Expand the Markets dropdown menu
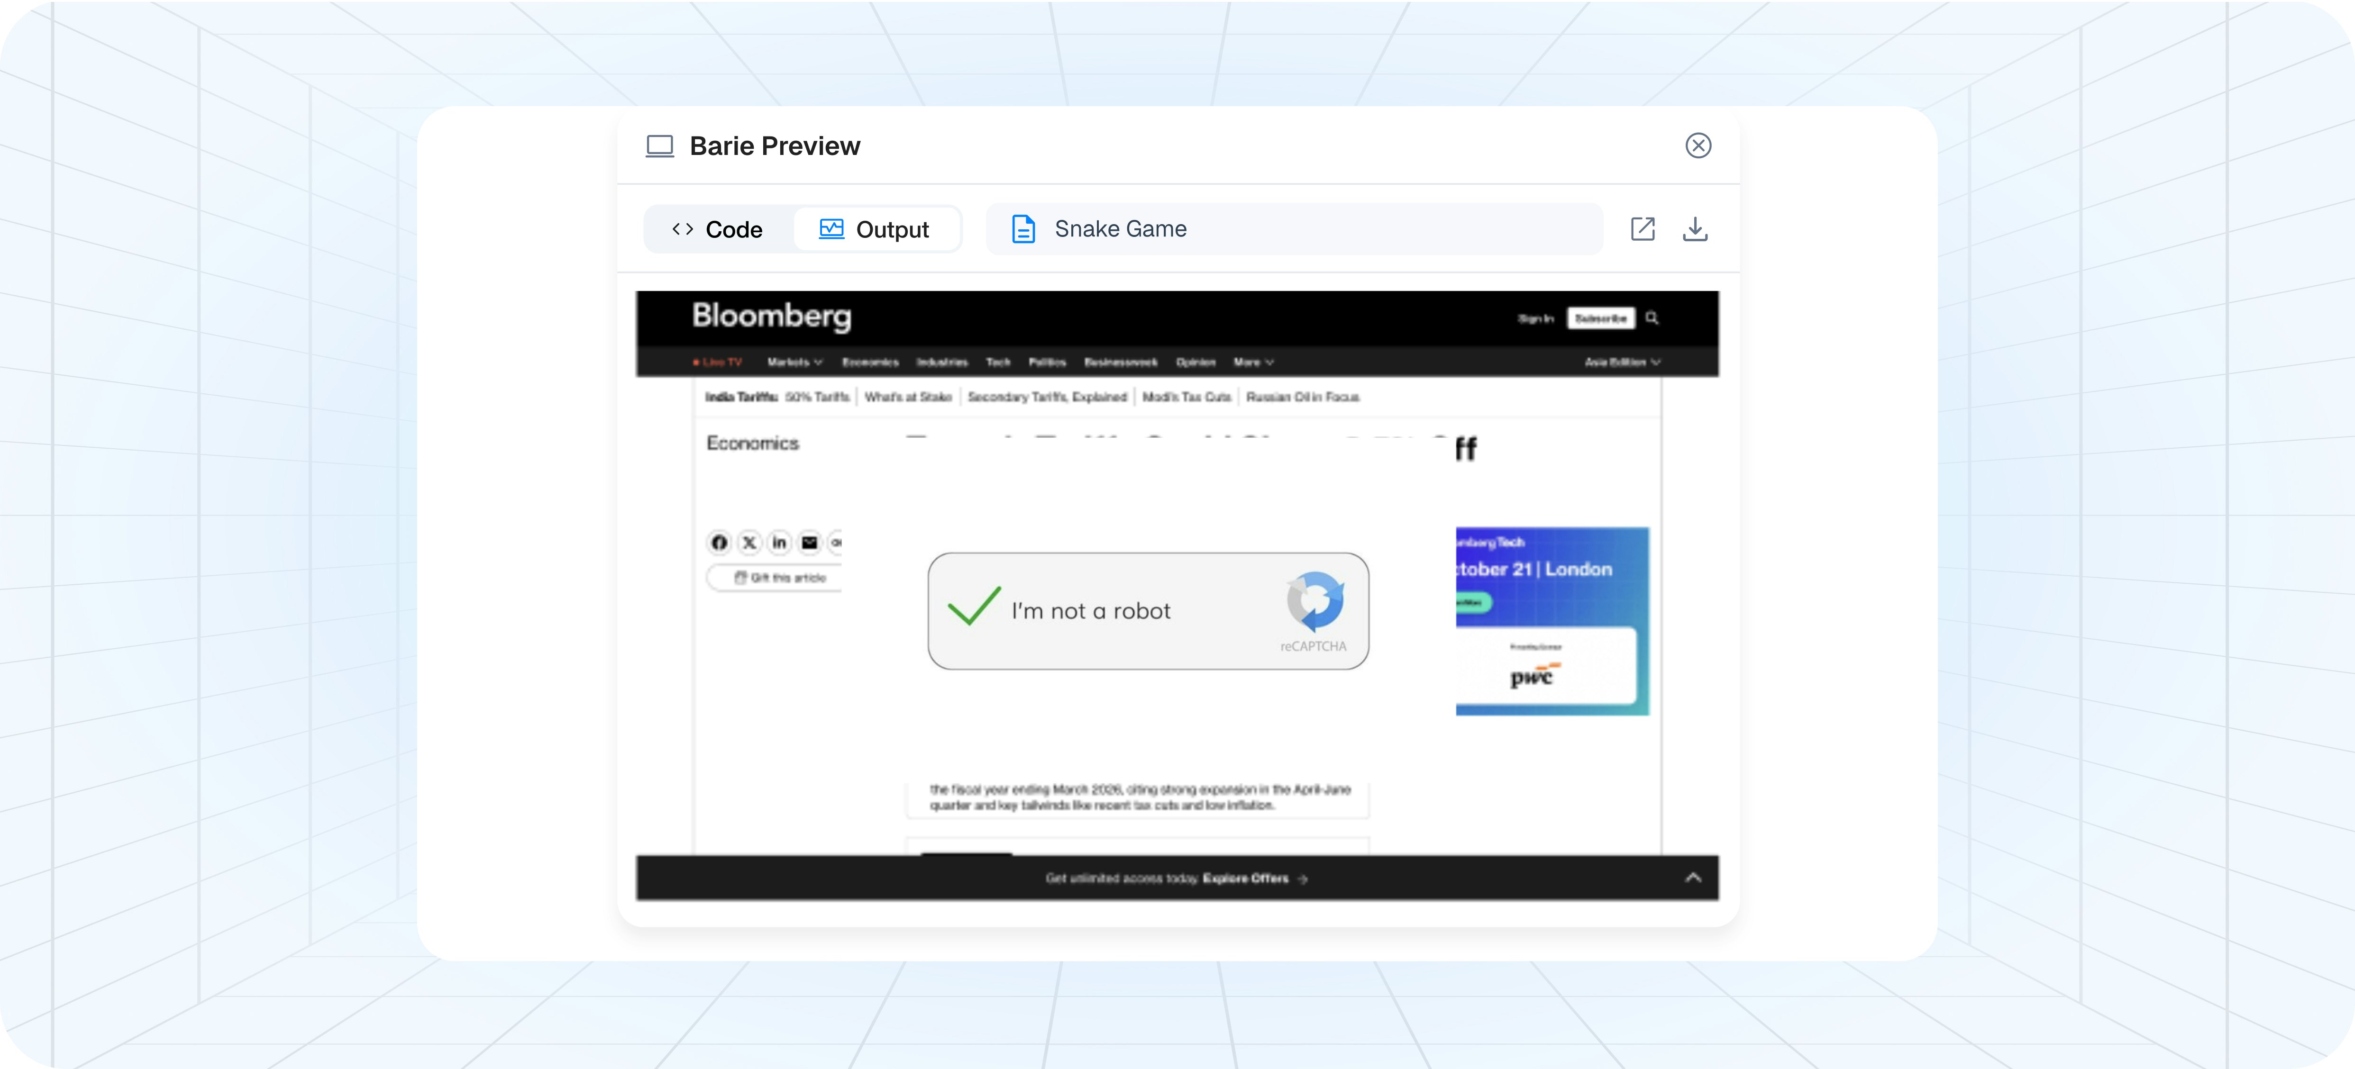This screenshot has height=1069, width=2355. point(794,362)
